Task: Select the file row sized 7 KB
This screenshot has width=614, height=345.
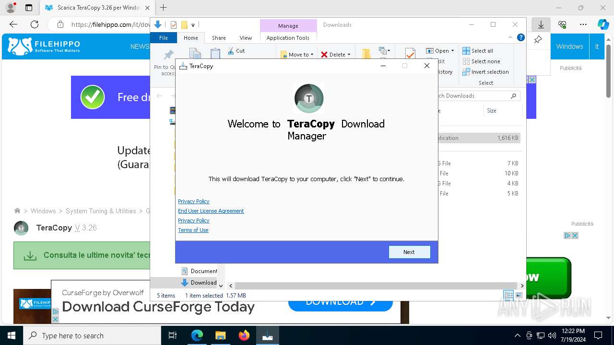Action: click(479, 163)
